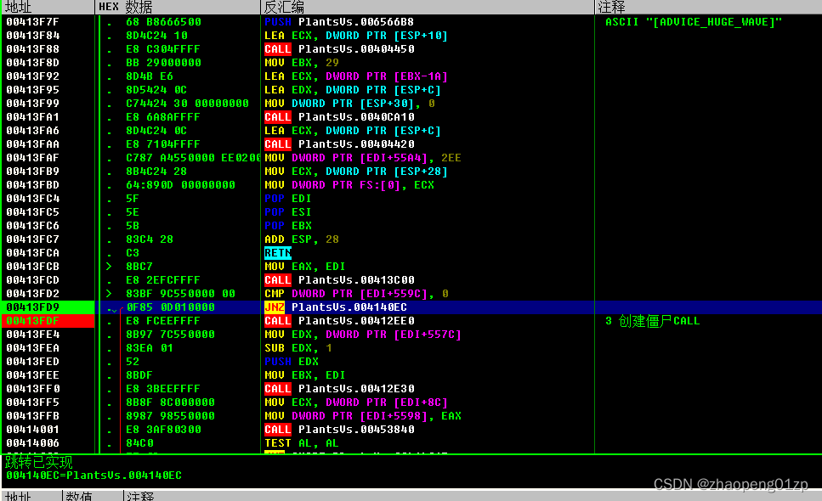This screenshot has width=822, height=501.
Task: Click MOV DWORD PTR [EDI+5598], EAX instruction
Action: pyautogui.click(x=363, y=416)
